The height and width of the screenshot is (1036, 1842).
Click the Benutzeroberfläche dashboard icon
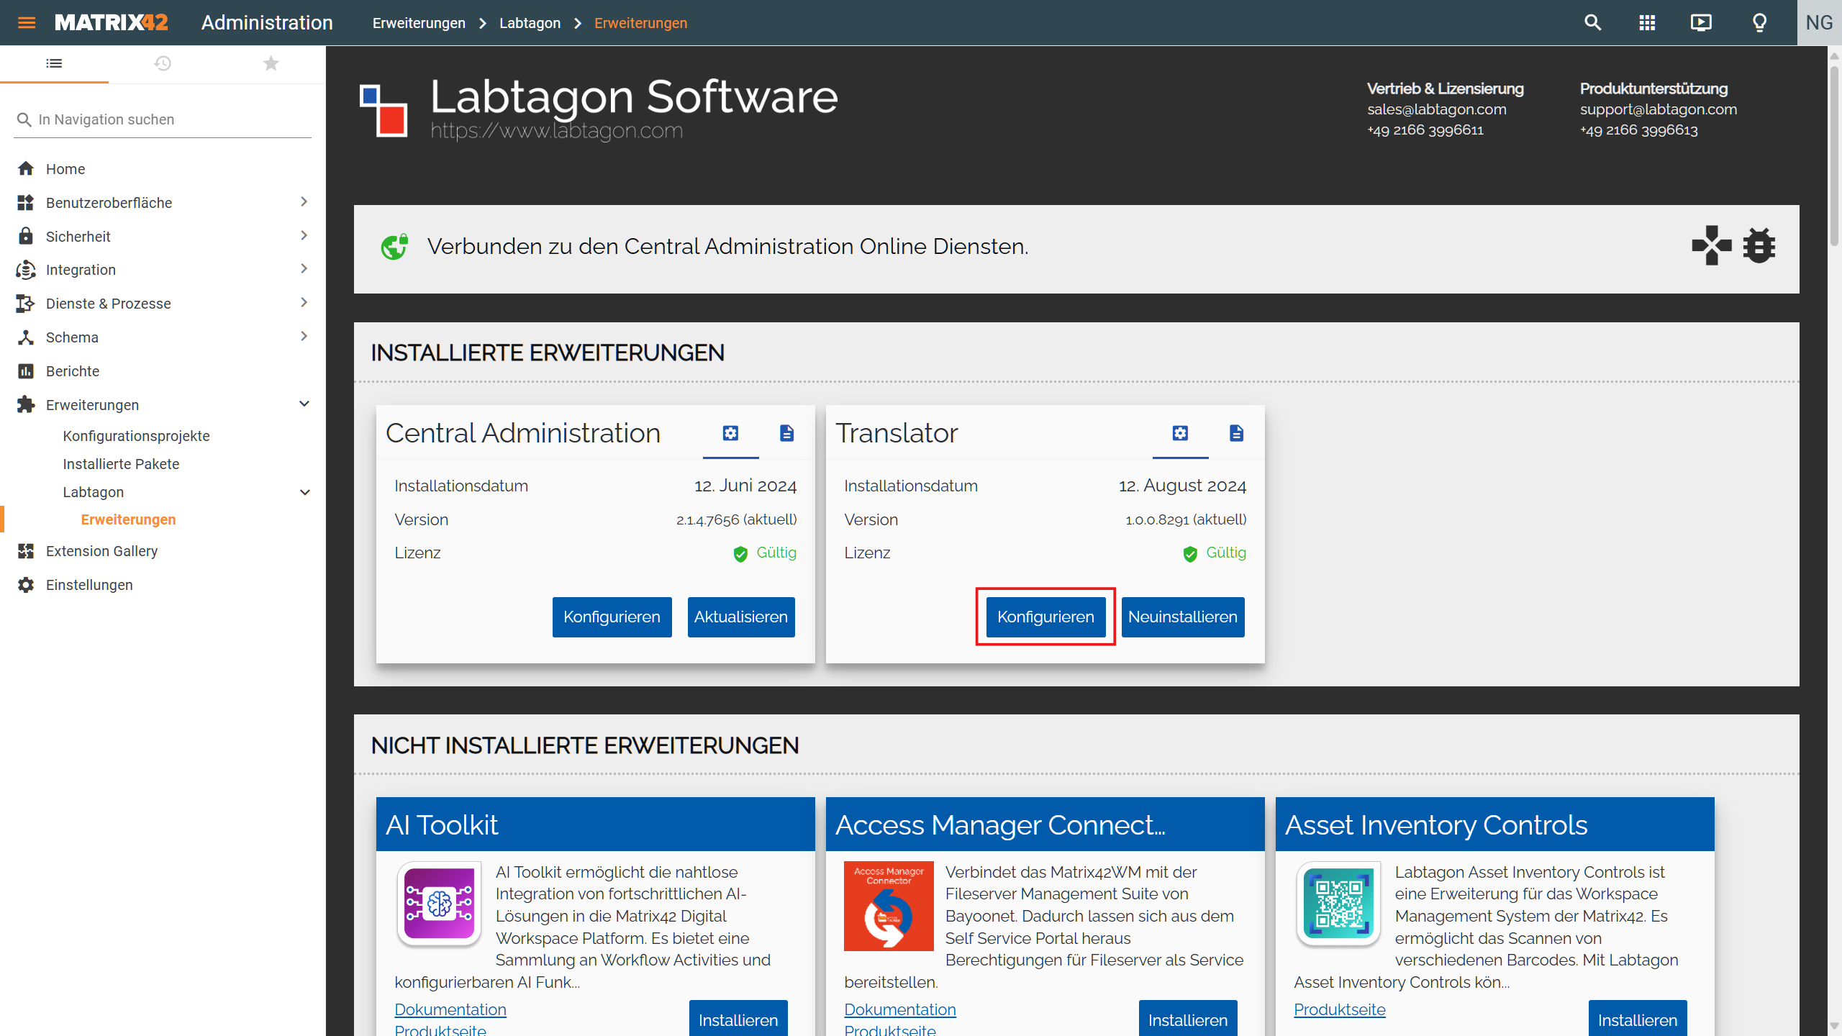point(26,203)
